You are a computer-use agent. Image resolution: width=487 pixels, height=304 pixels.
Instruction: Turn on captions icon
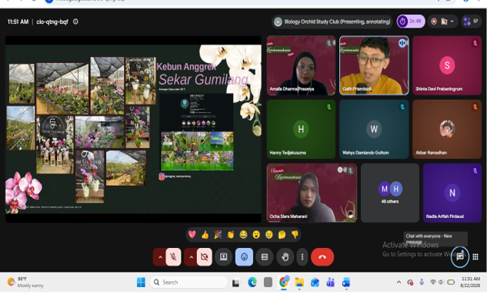point(265,256)
